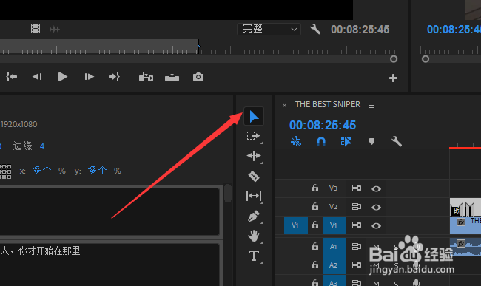This screenshot has width=481, height=286.
Task: Add a marker in the timeline
Action: [371, 141]
